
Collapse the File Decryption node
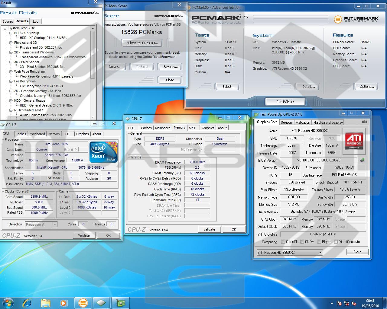[11, 81]
